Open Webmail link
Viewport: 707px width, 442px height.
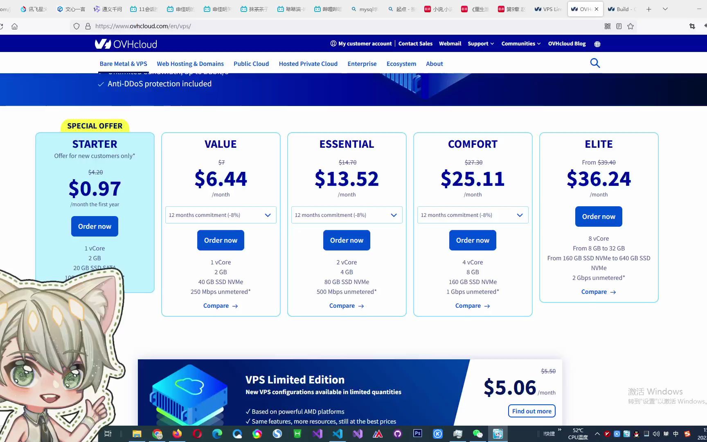450,43
